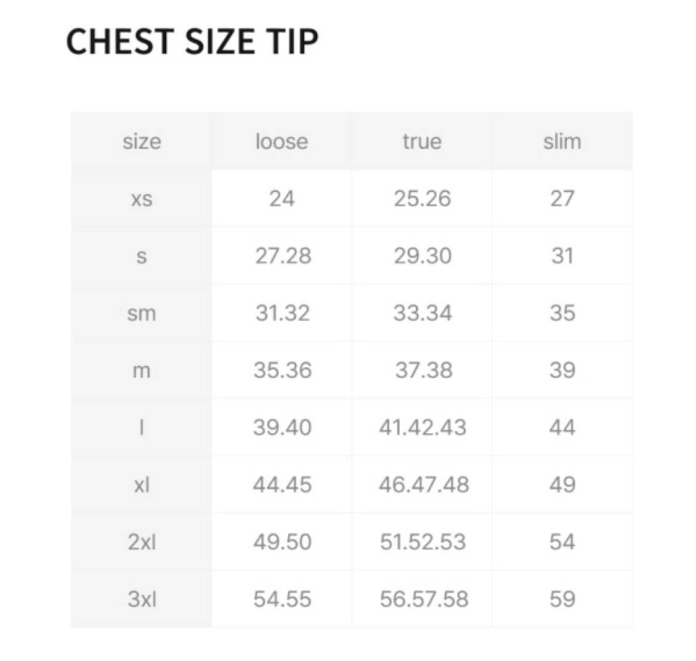
Task: Click loose value 31.32 for sm
Action: pyautogui.click(x=282, y=313)
